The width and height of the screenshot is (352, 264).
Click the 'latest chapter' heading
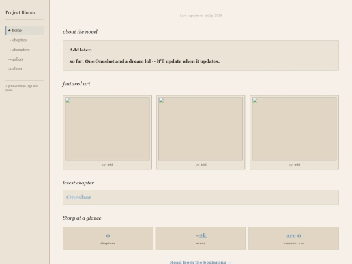(78, 183)
